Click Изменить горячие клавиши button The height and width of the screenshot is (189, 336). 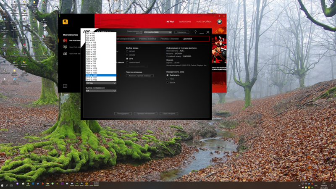pyautogui.click(x=139, y=76)
